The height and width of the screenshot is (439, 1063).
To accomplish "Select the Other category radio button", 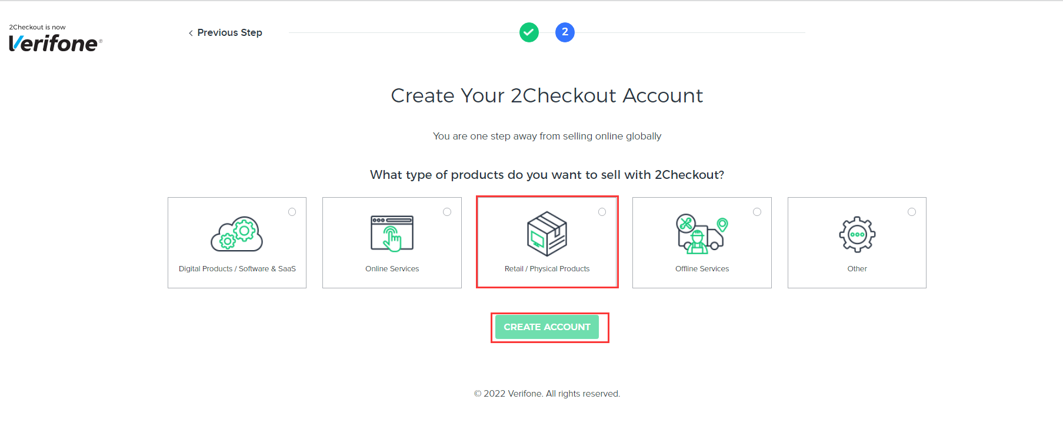I will pos(912,211).
